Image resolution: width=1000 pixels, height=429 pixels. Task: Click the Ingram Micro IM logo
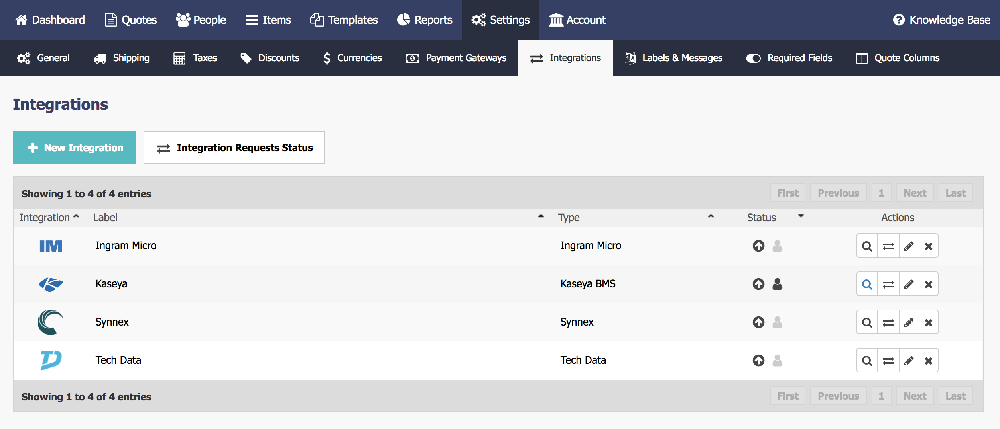[51, 246]
